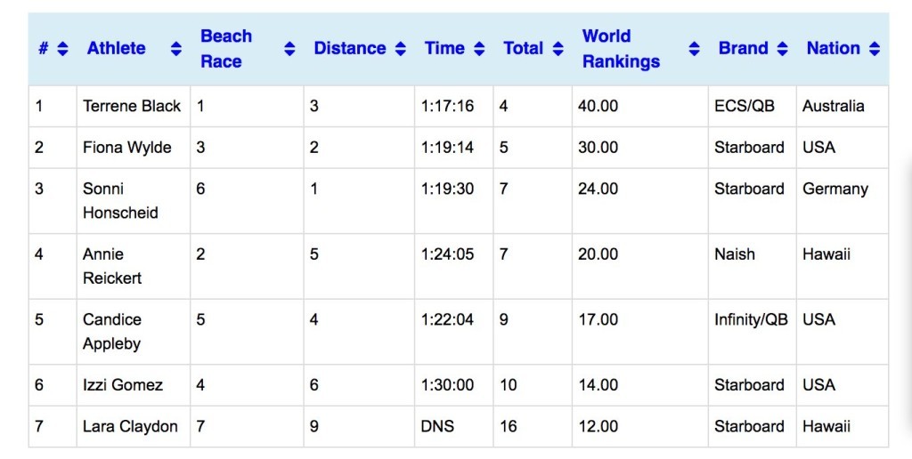Click sort arrows beside # column
Image resolution: width=912 pixels, height=459 pixels.
[x=62, y=50]
